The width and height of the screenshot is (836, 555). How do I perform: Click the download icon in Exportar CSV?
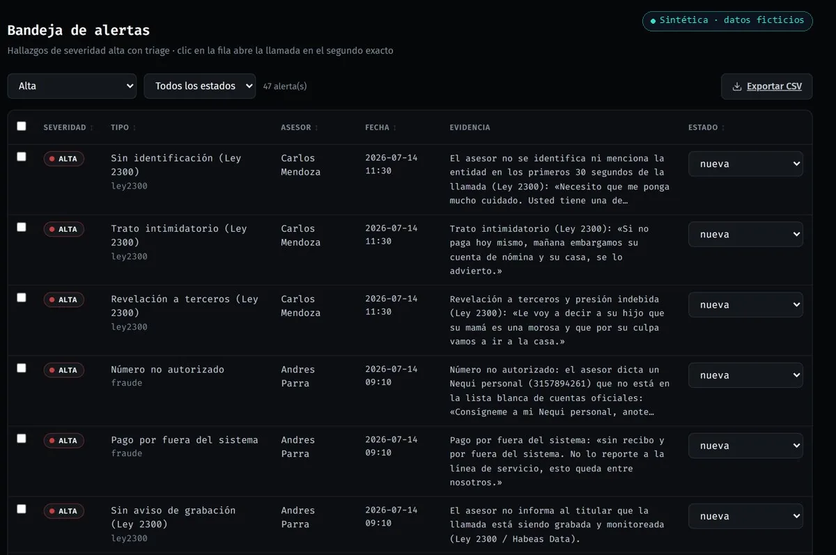[737, 87]
